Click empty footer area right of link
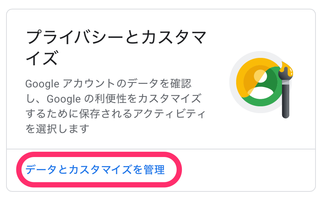 click(x=247, y=170)
